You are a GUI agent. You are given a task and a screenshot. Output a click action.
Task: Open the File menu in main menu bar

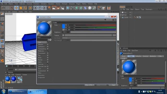tap(2, 4)
